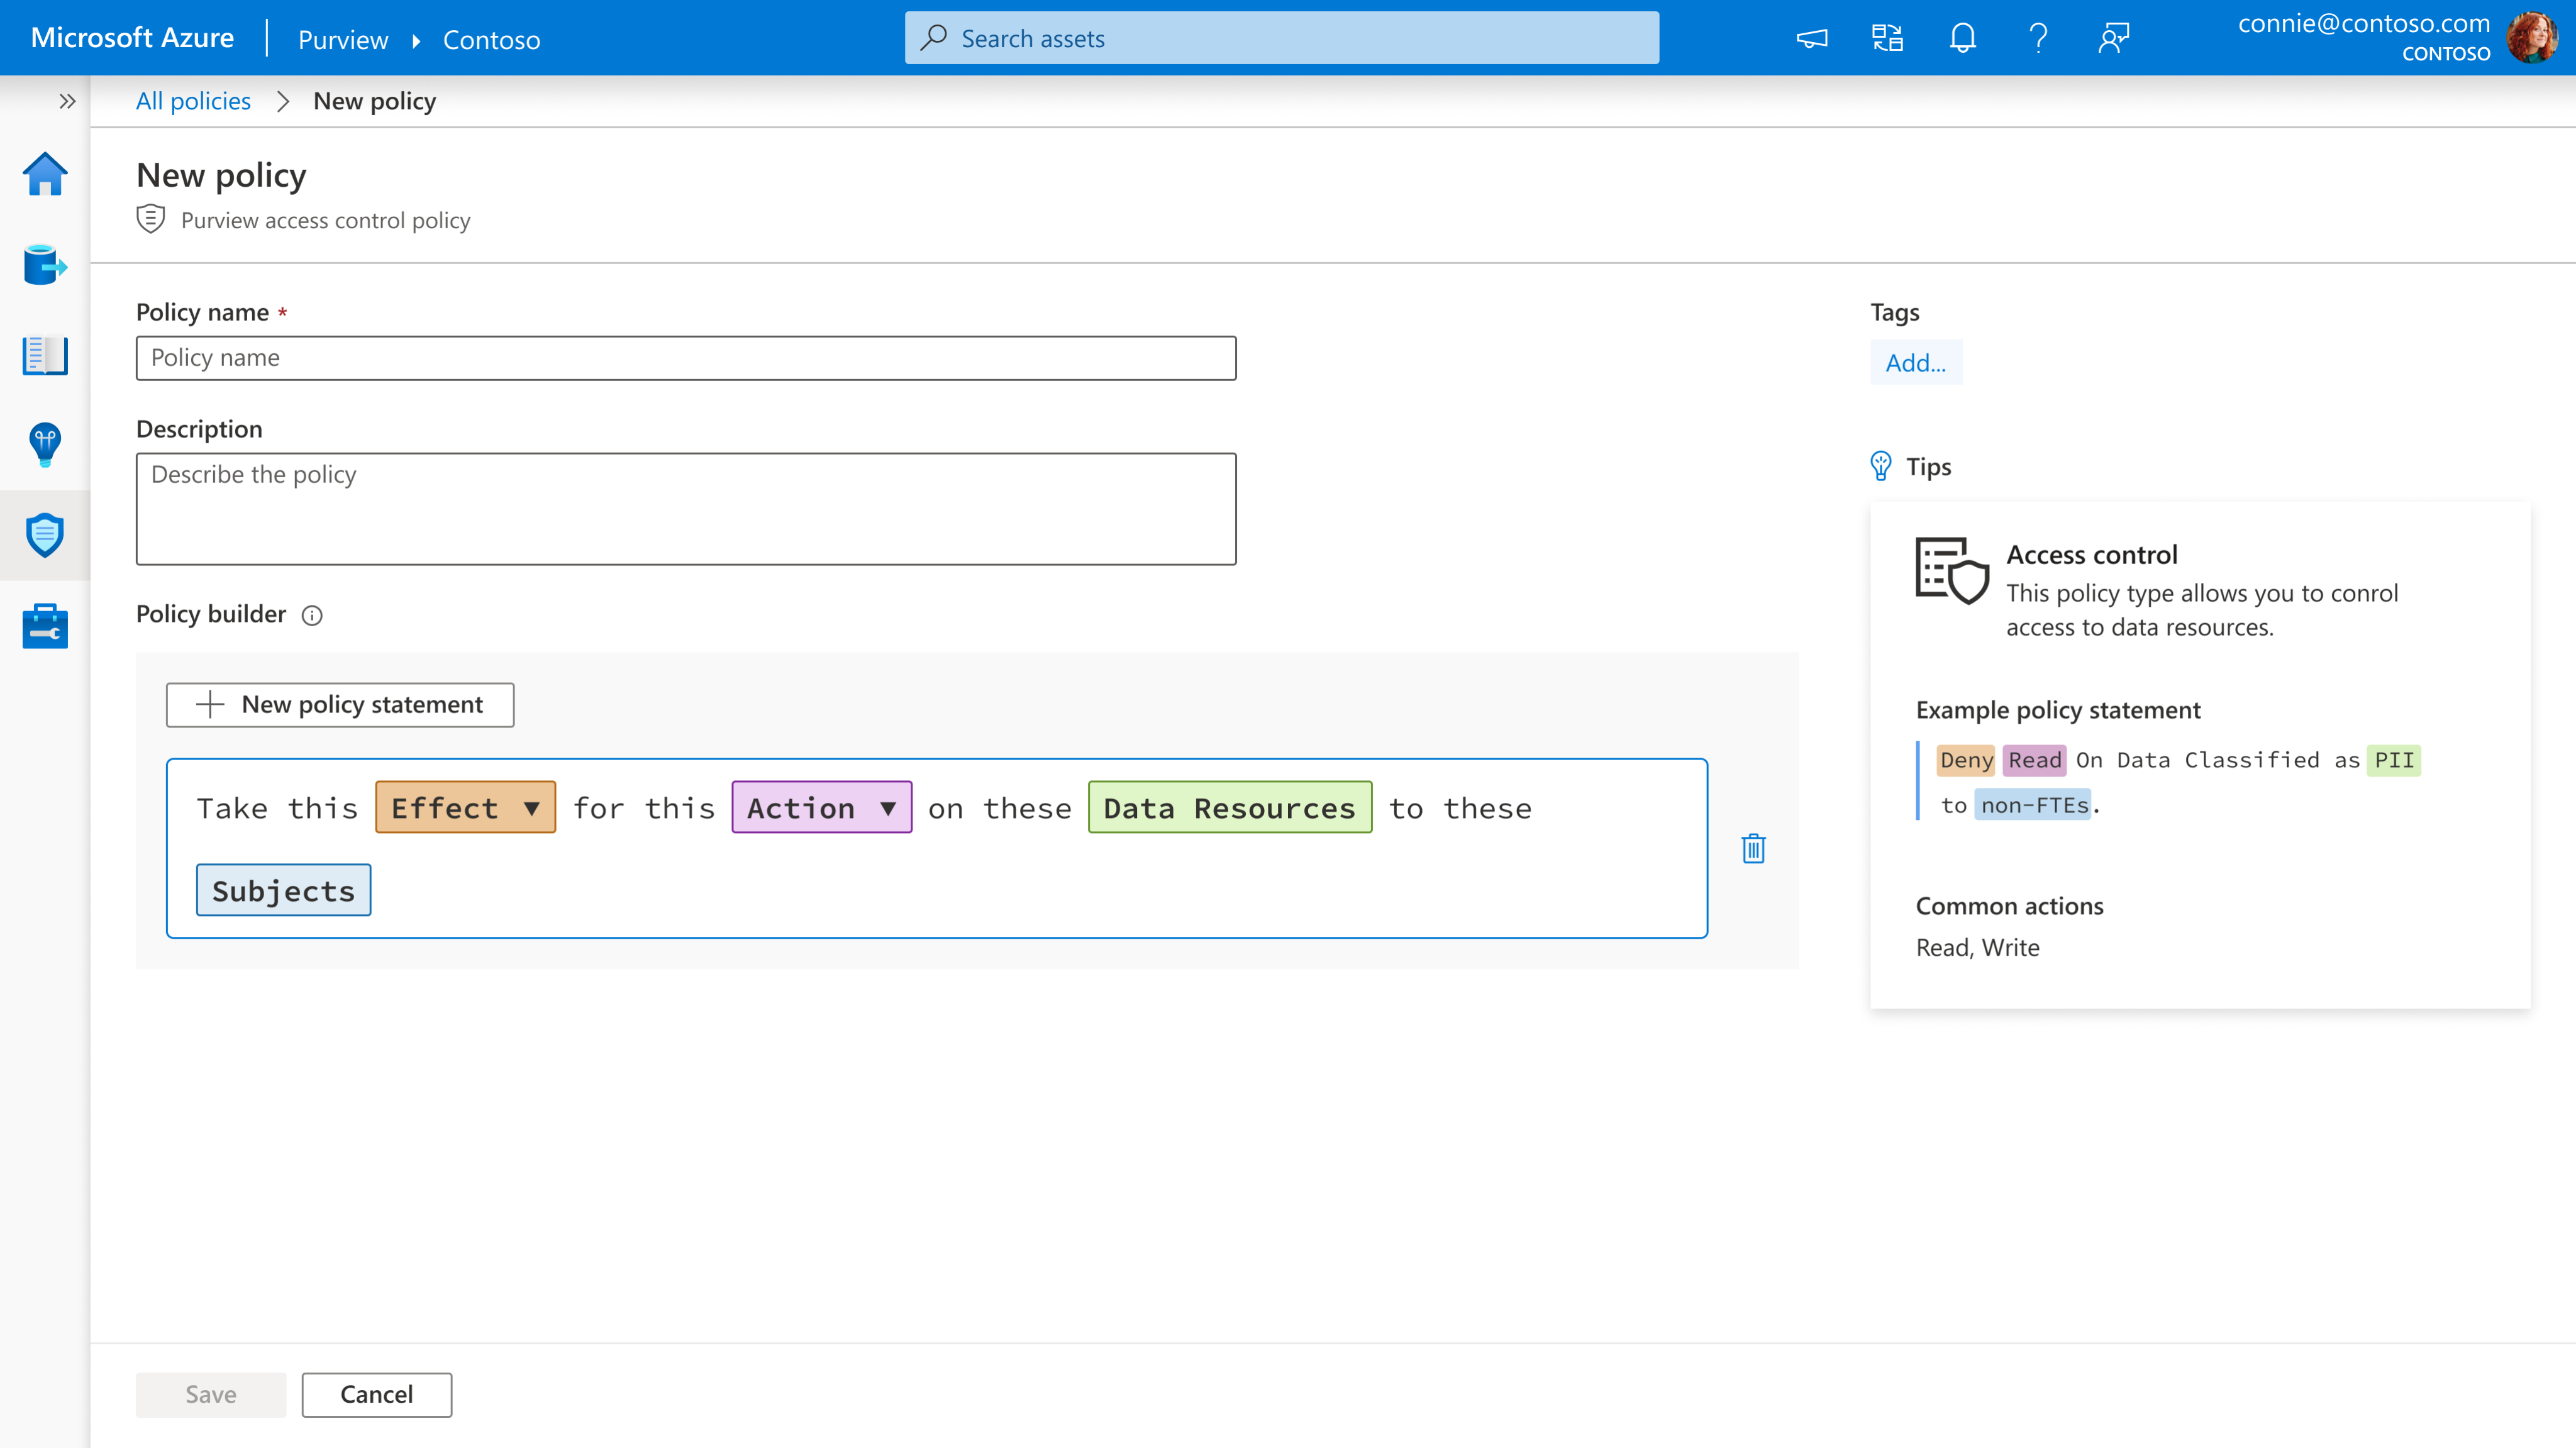The width and height of the screenshot is (2576, 1448).
Task: Open the Home sidebar icon
Action: pyautogui.click(x=45, y=175)
